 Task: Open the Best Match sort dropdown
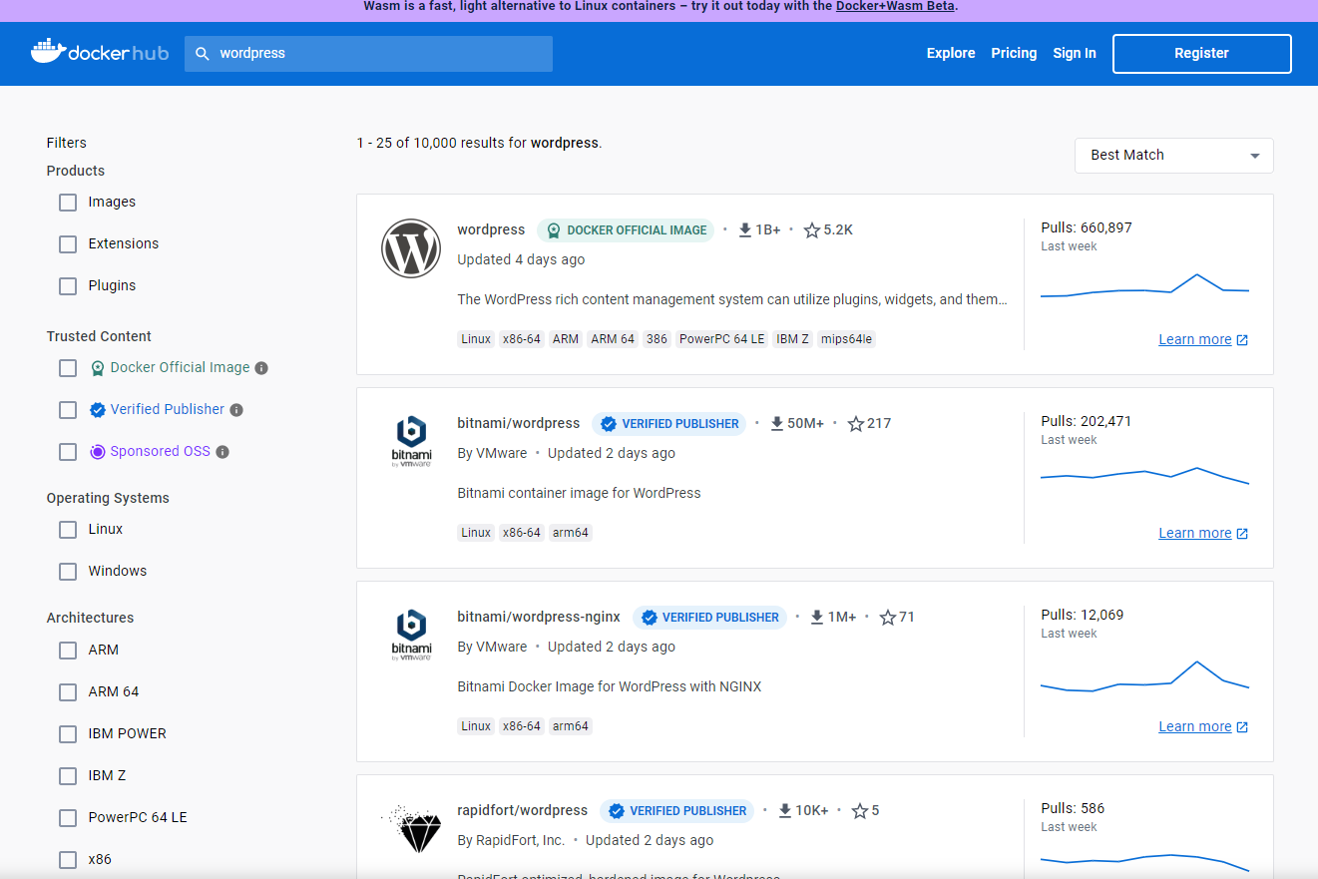(x=1173, y=156)
